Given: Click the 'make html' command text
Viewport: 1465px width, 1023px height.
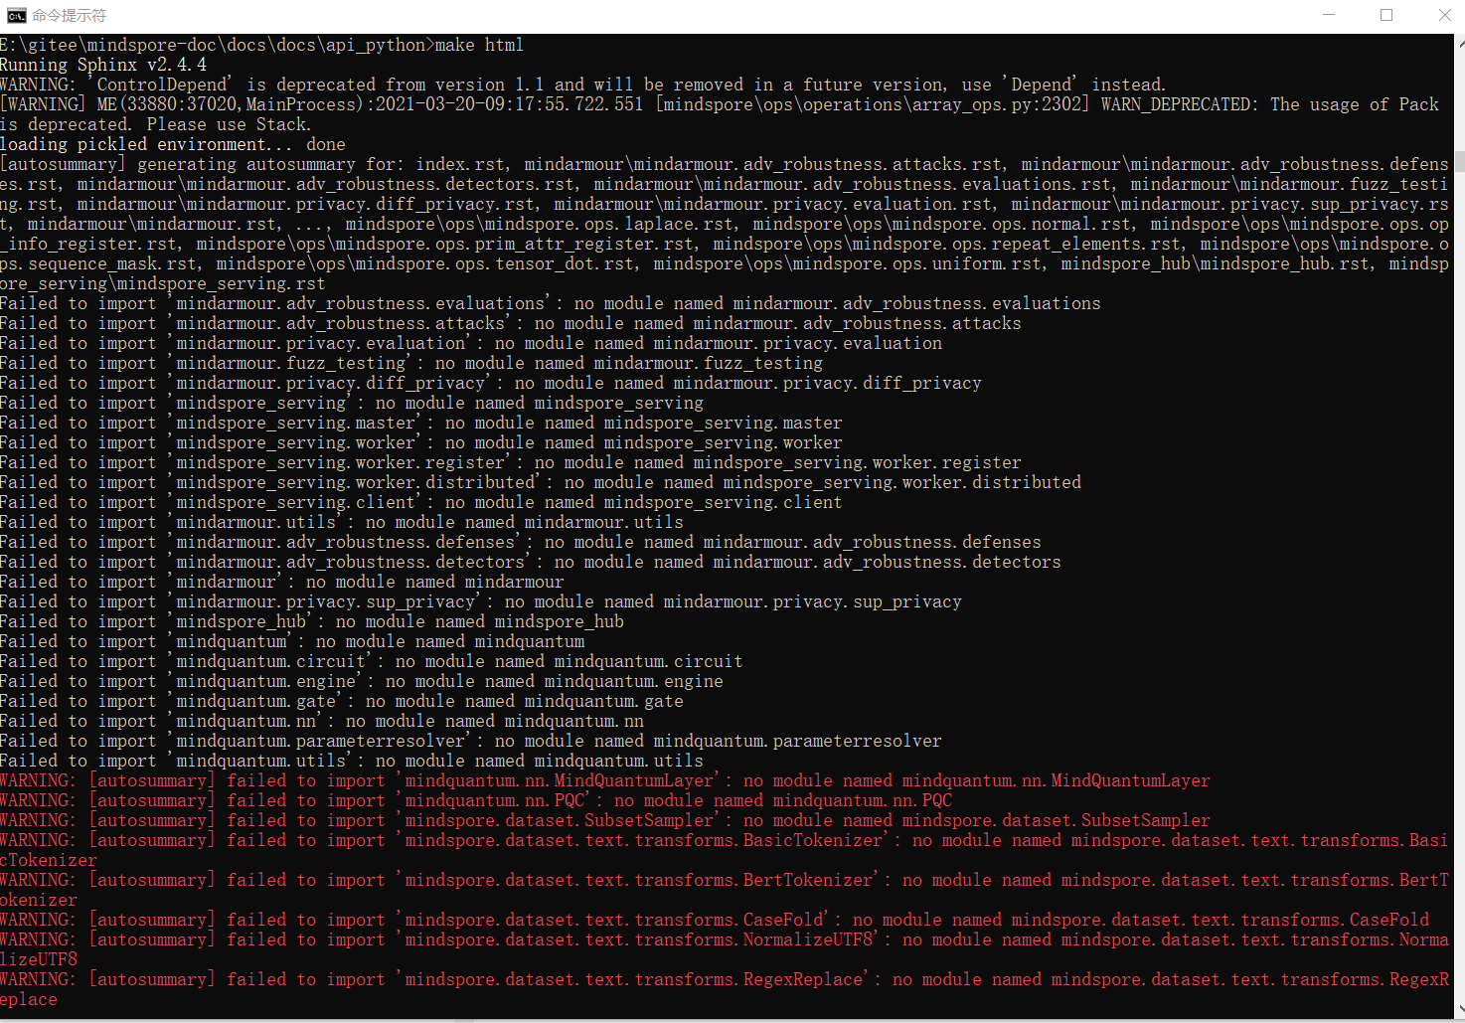Looking at the screenshot, I should point(479,45).
